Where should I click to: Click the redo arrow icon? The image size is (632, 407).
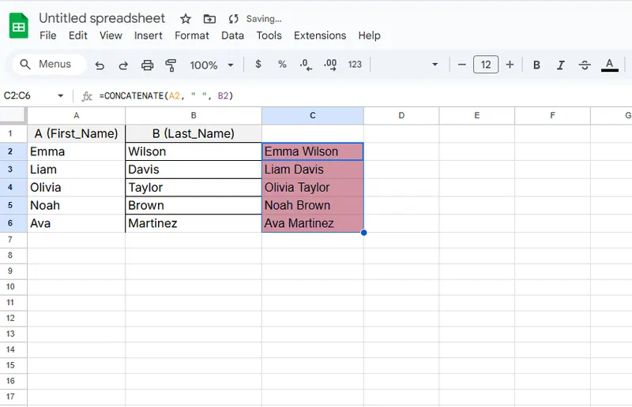click(x=123, y=65)
